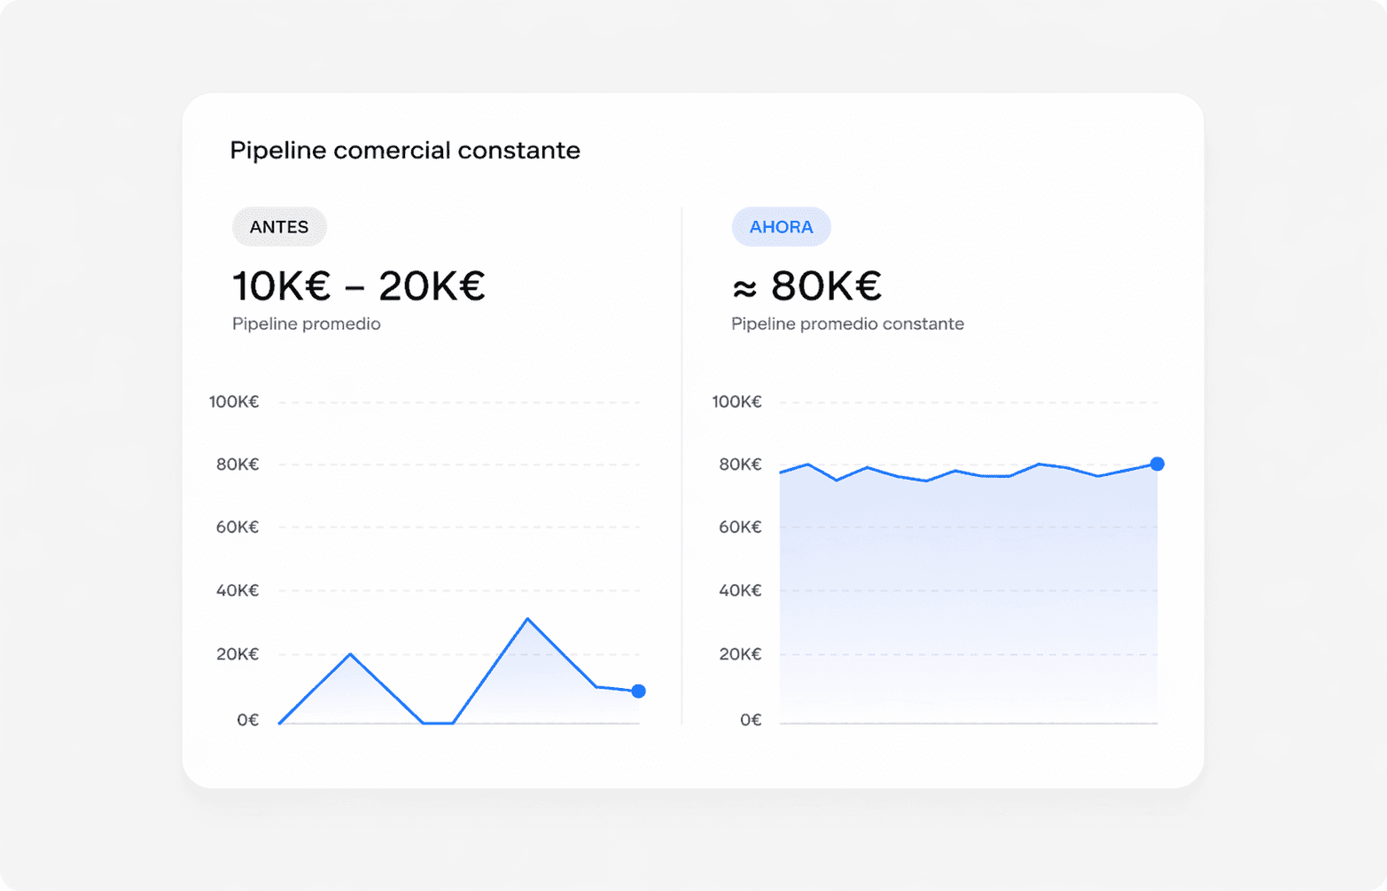Click the 100K€ axis label on left chart

233,401
